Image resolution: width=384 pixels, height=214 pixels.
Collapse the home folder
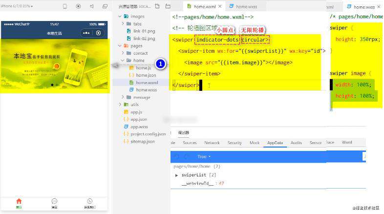tap(123, 61)
